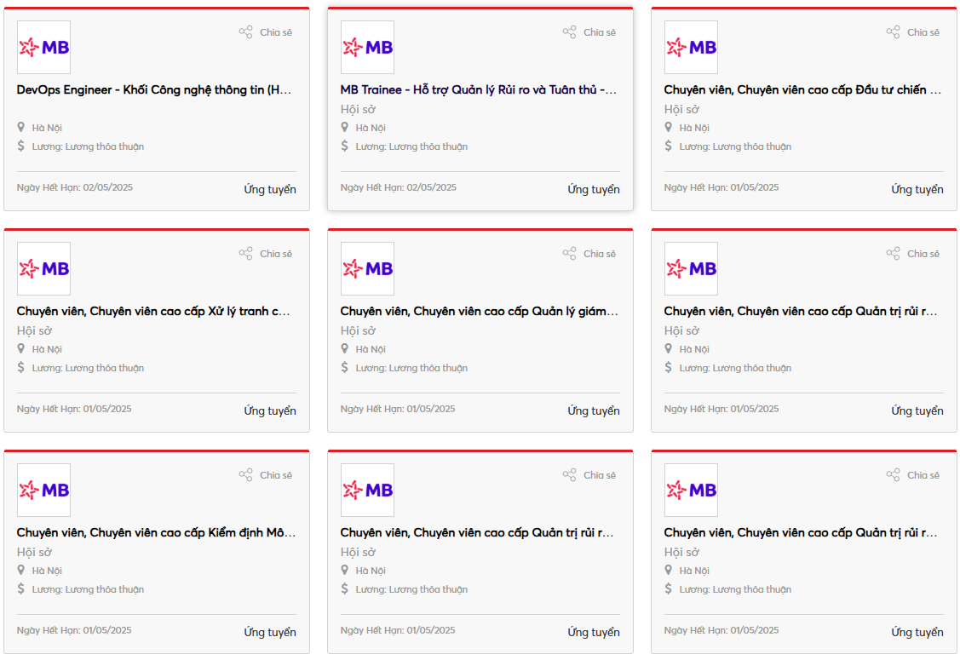This screenshot has height=660, width=960.
Task: Click Ứng tuyển on Đầu tư chiến lược card
Action: [x=917, y=189]
